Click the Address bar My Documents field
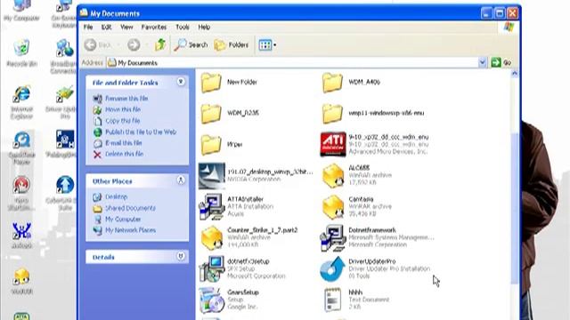Screen dimensions: 570x320 point(293,63)
